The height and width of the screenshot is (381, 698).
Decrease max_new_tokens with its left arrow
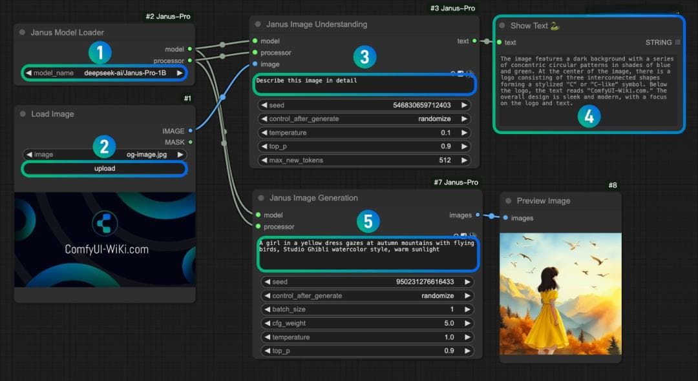tap(264, 161)
